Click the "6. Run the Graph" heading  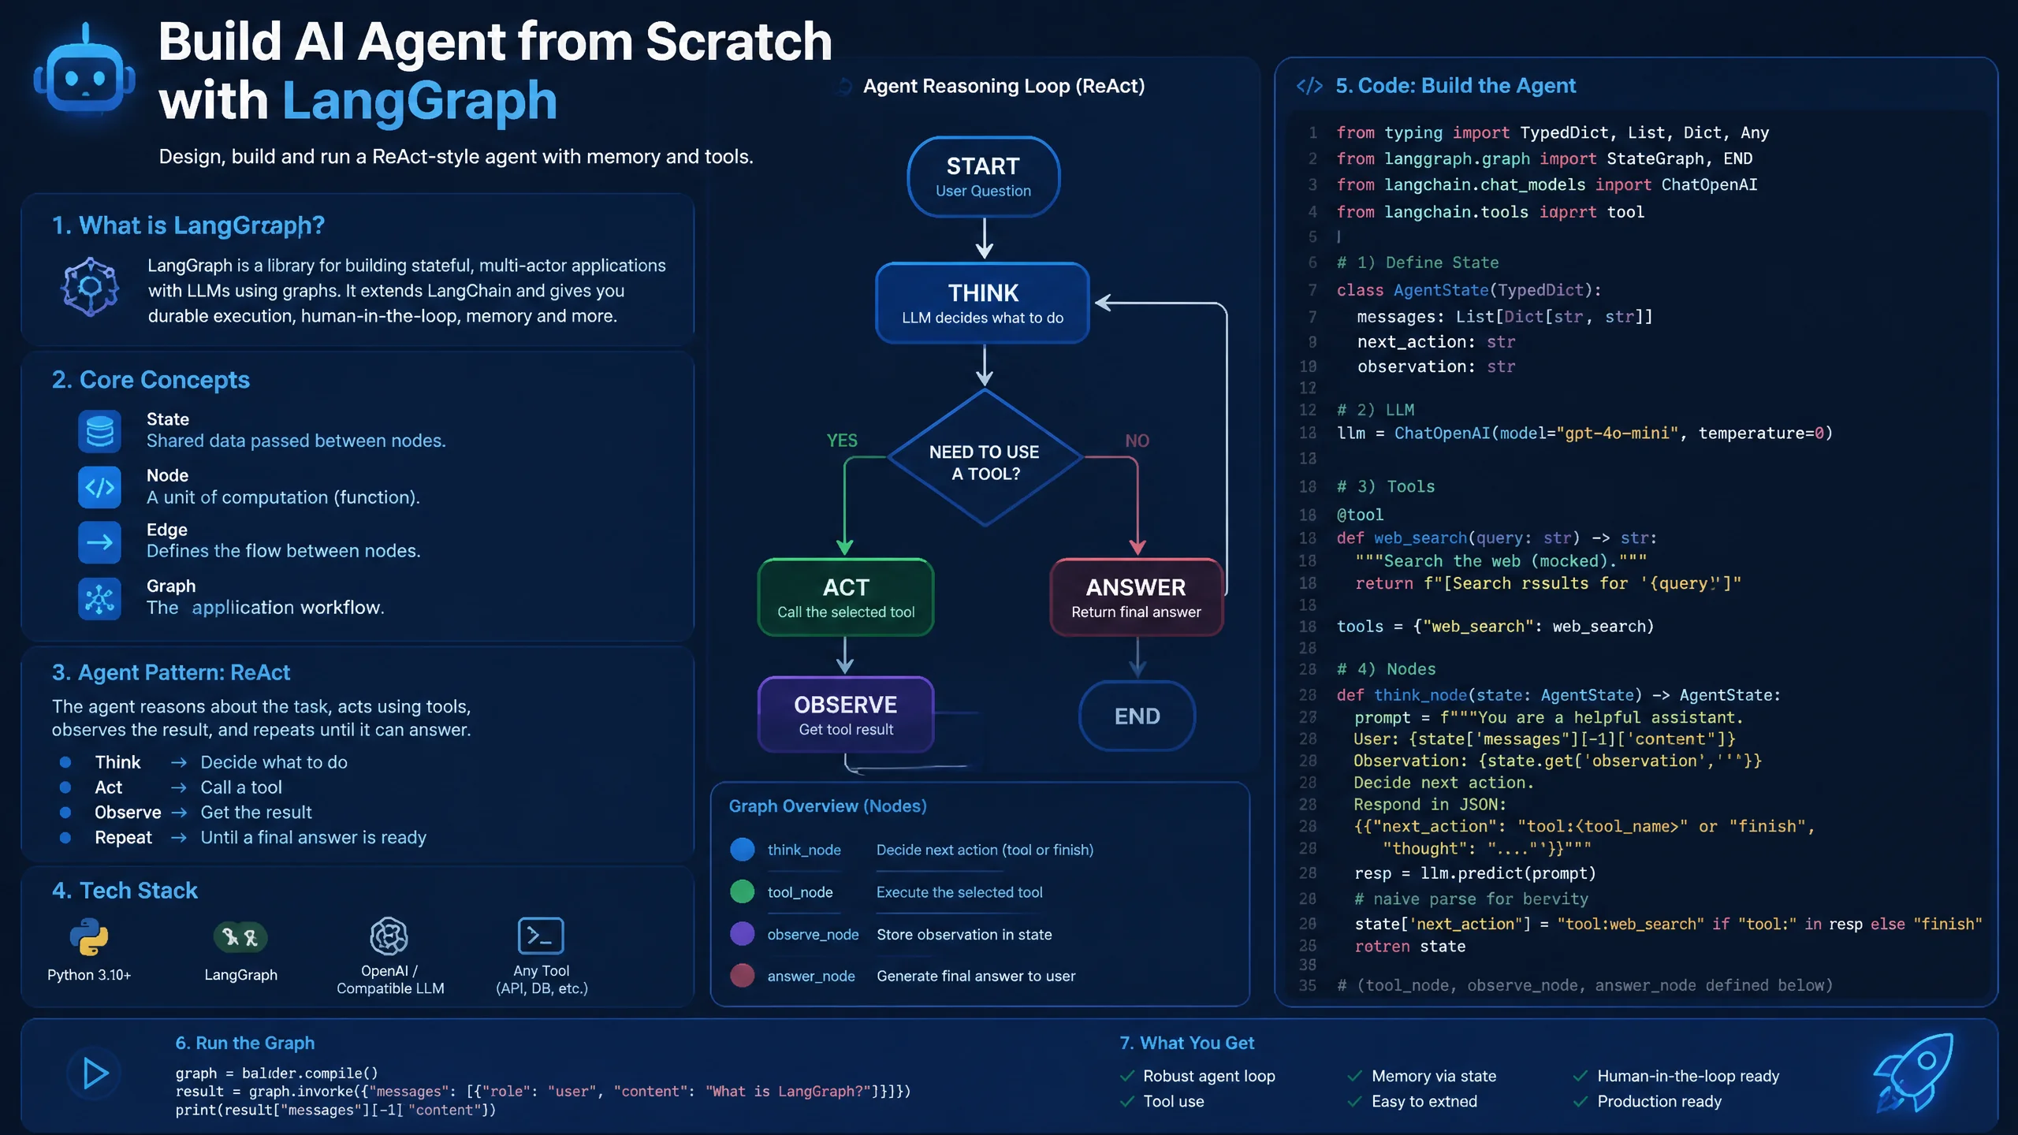(x=244, y=1043)
